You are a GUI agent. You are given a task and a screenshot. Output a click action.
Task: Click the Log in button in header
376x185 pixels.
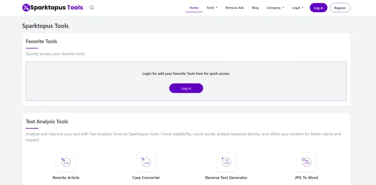318,8
